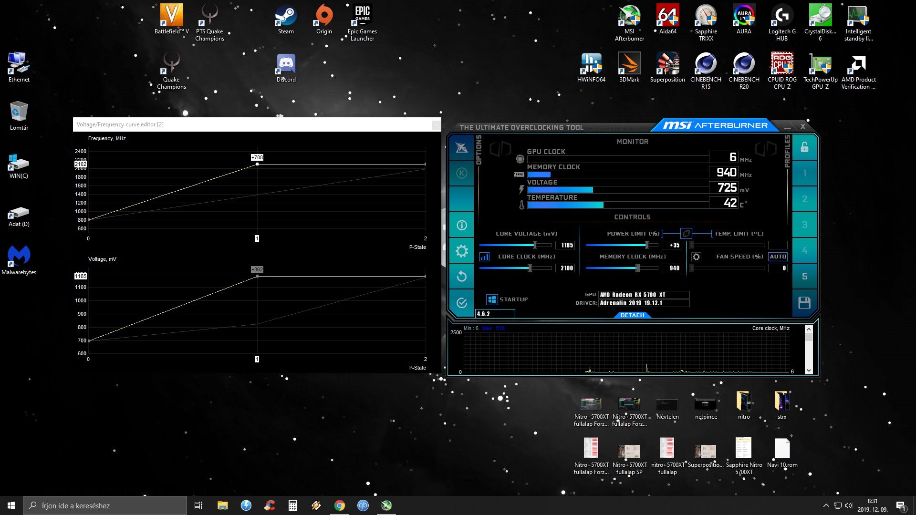
Task: Open Sapphire TRIXX desktop shortcut
Action: click(706, 22)
